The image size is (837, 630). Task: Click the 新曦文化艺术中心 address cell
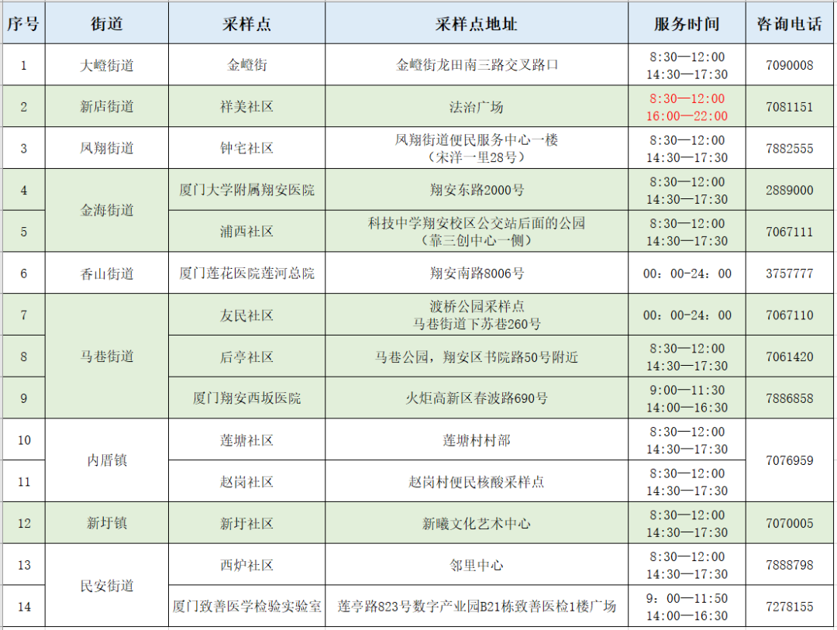(x=476, y=524)
